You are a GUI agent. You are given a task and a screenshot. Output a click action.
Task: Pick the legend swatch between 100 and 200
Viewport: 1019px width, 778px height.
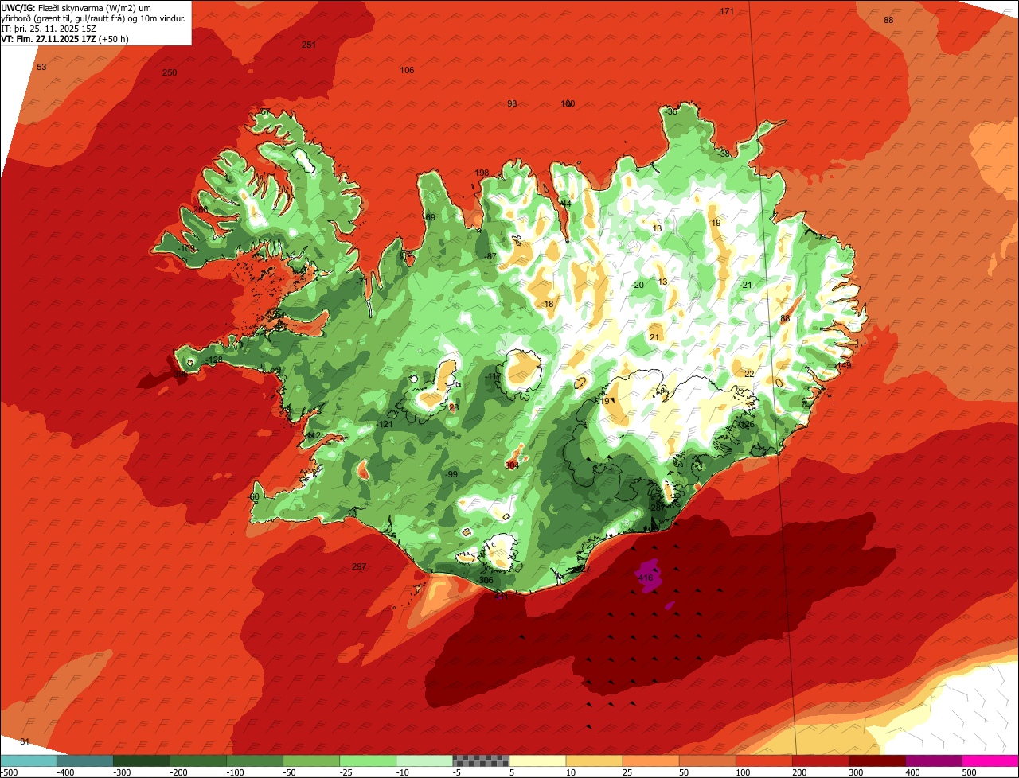pyautogui.click(x=763, y=760)
